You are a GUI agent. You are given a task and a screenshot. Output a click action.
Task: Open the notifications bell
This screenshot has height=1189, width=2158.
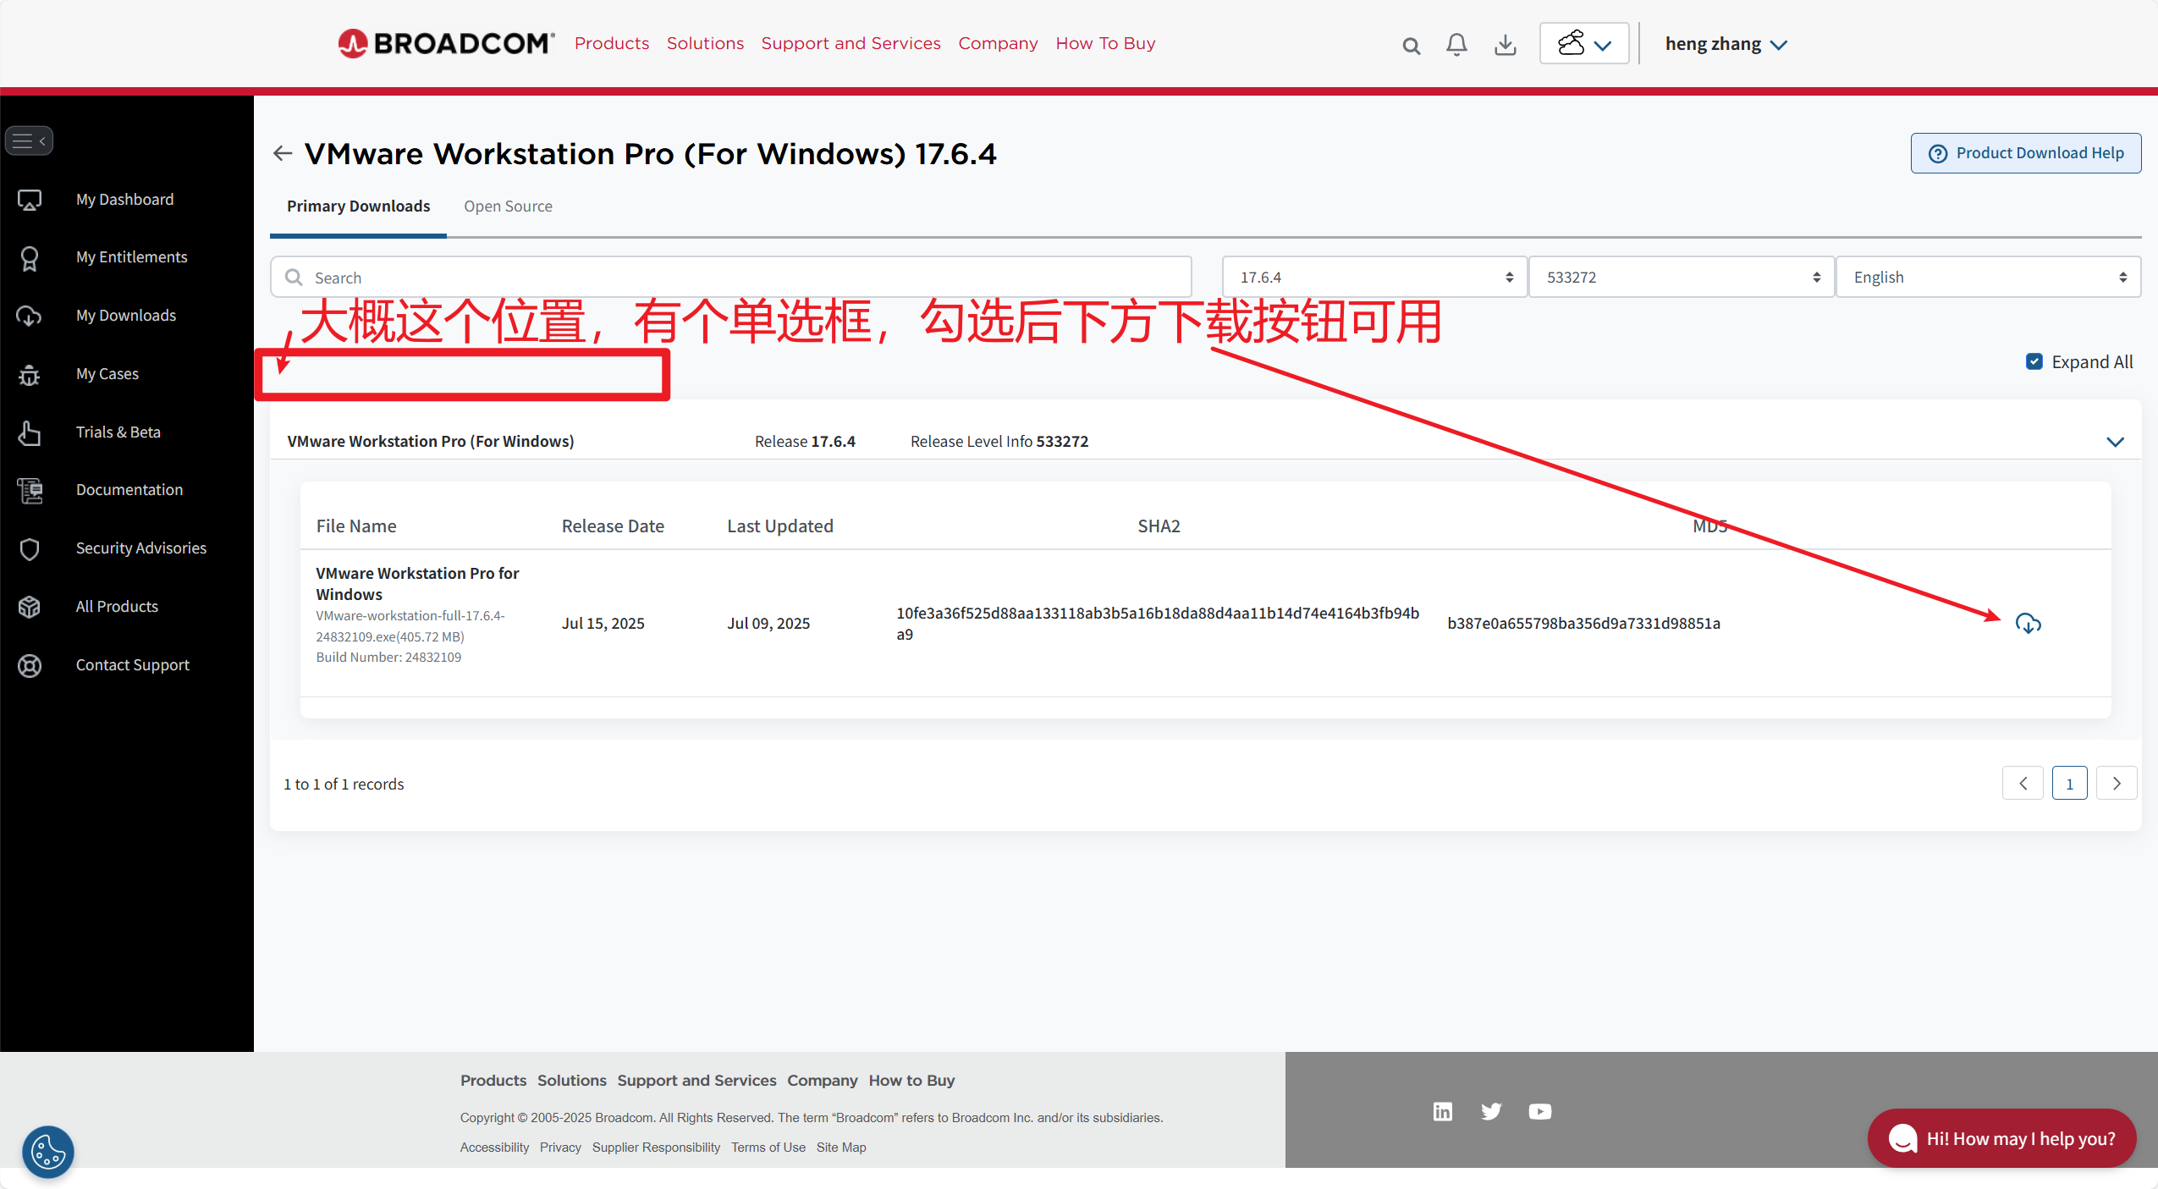(1456, 45)
